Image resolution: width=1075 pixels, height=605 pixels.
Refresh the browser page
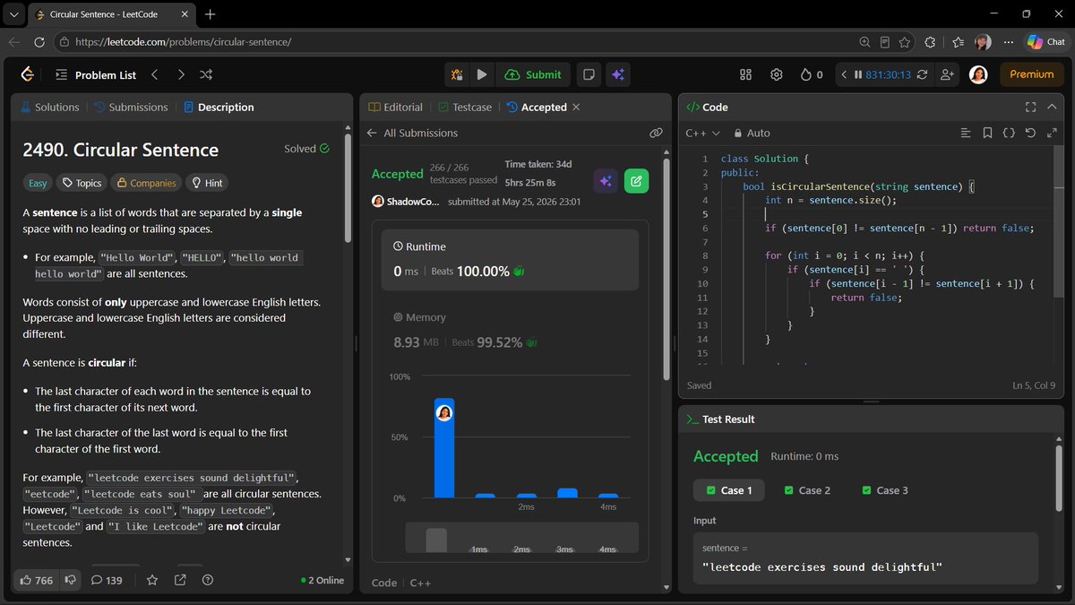pos(39,42)
